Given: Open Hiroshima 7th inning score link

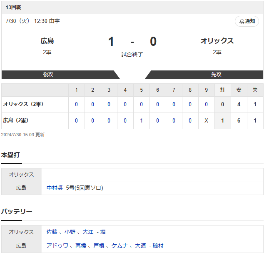Looking at the screenshot, I should (174, 121).
